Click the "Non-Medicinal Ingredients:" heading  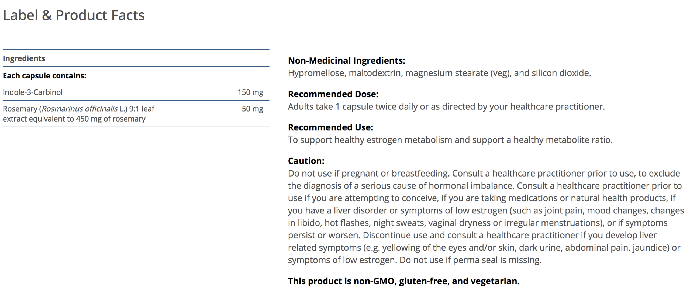click(x=346, y=61)
